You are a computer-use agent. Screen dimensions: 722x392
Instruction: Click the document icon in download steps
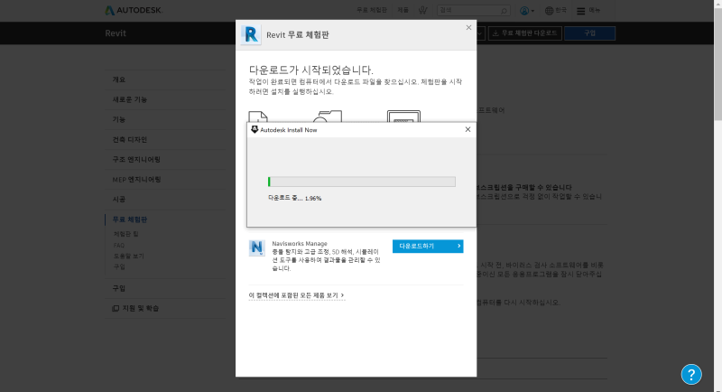coord(258,117)
